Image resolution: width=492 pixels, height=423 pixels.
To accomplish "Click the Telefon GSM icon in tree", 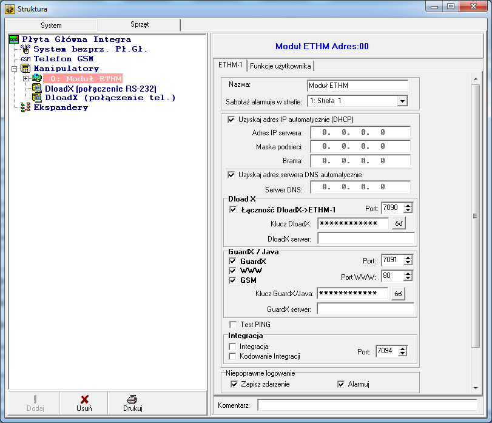I will pyautogui.click(x=25, y=59).
